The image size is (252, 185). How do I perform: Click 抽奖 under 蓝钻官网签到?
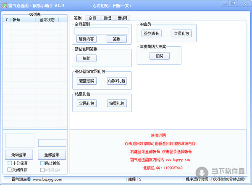coord(87,59)
